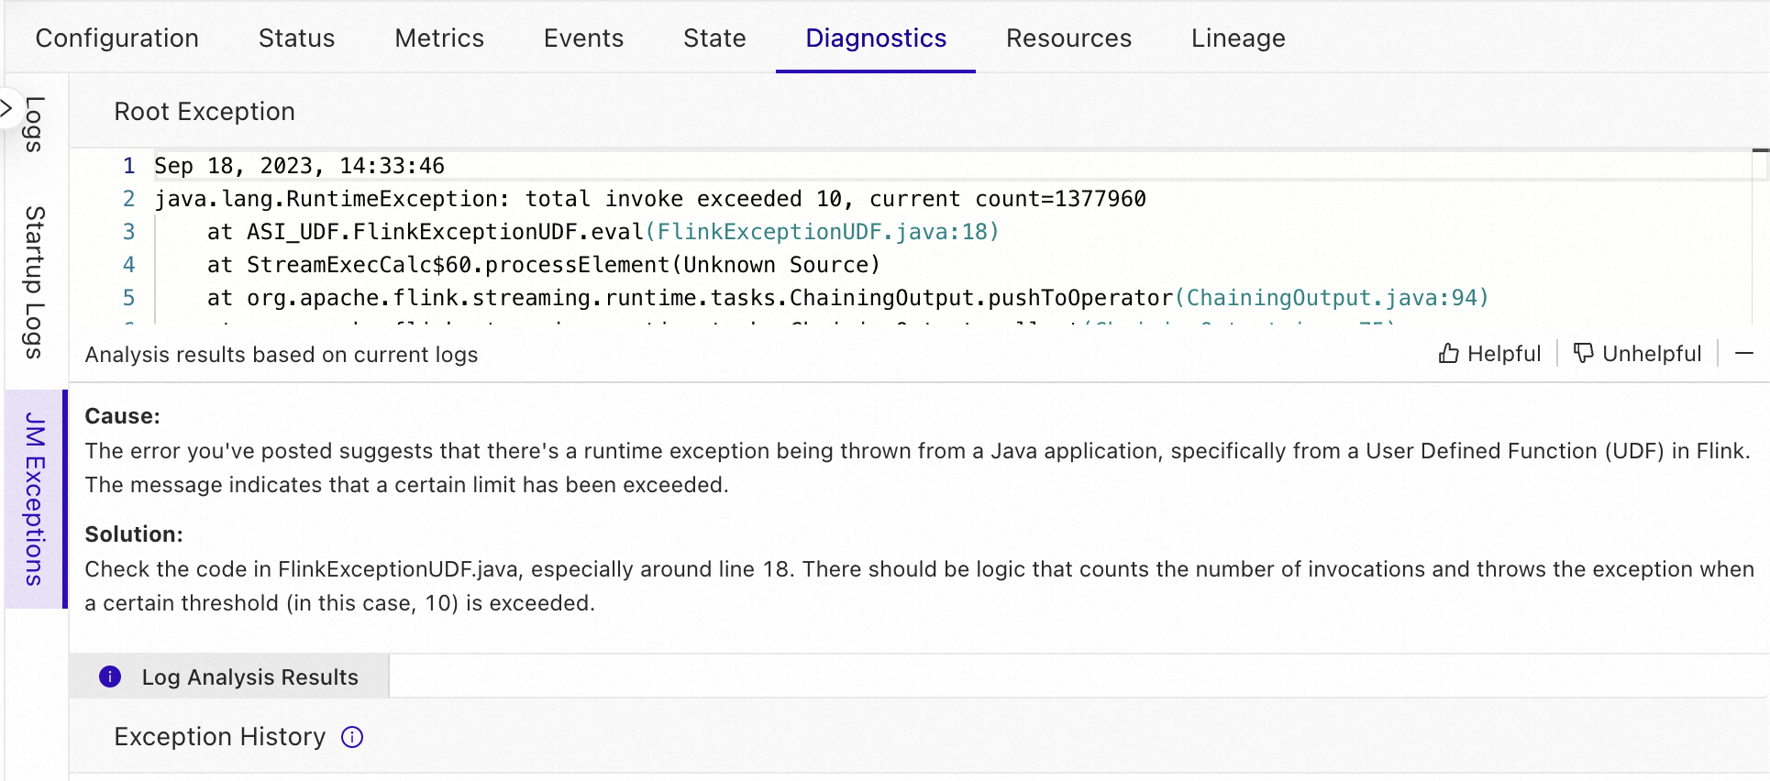The image size is (1770, 781).
Task: Click the thumbs-down icon
Action: pos(1584,353)
